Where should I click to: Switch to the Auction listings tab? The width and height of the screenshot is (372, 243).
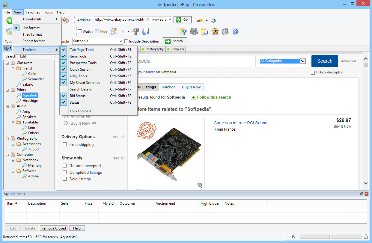169,87
